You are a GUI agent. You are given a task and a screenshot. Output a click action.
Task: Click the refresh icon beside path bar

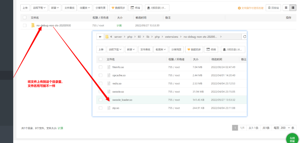coord(244,37)
